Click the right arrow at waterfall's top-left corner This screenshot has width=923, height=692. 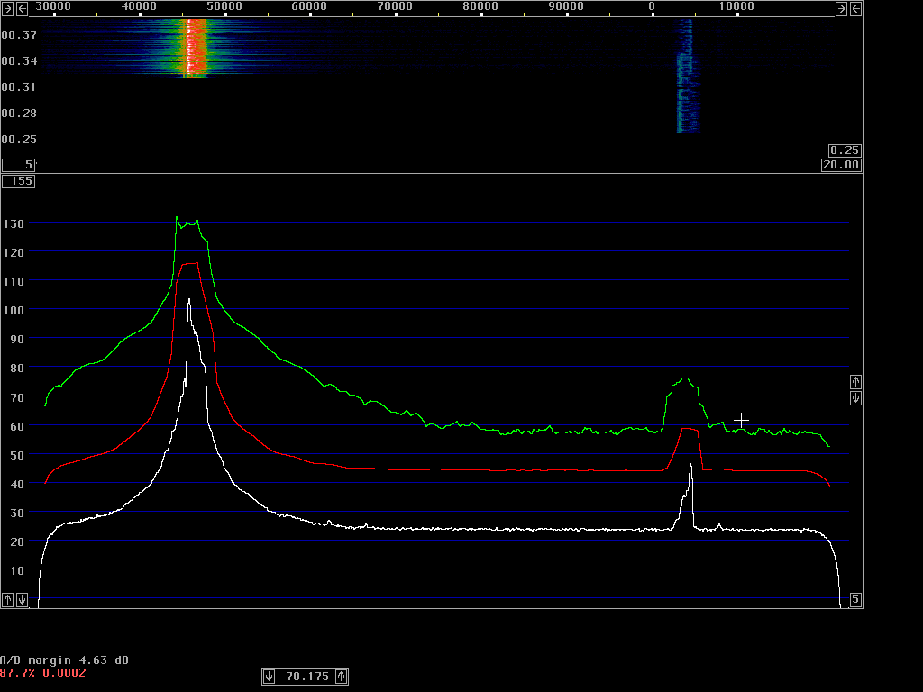click(7, 8)
